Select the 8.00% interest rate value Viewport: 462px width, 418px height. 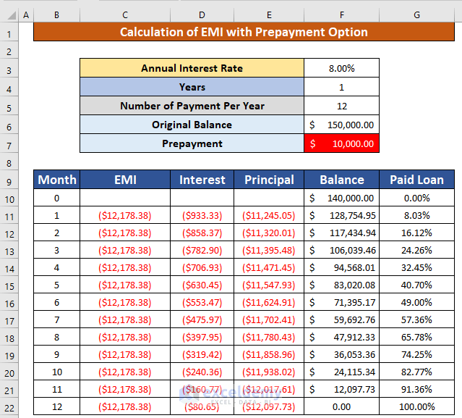[341, 68]
